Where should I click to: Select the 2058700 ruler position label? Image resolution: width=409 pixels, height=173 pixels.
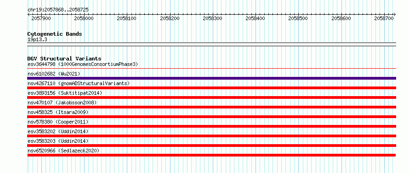pyautogui.click(x=384, y=18)
